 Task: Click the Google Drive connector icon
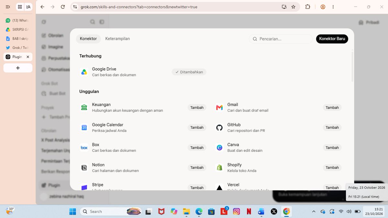(84, 72)
